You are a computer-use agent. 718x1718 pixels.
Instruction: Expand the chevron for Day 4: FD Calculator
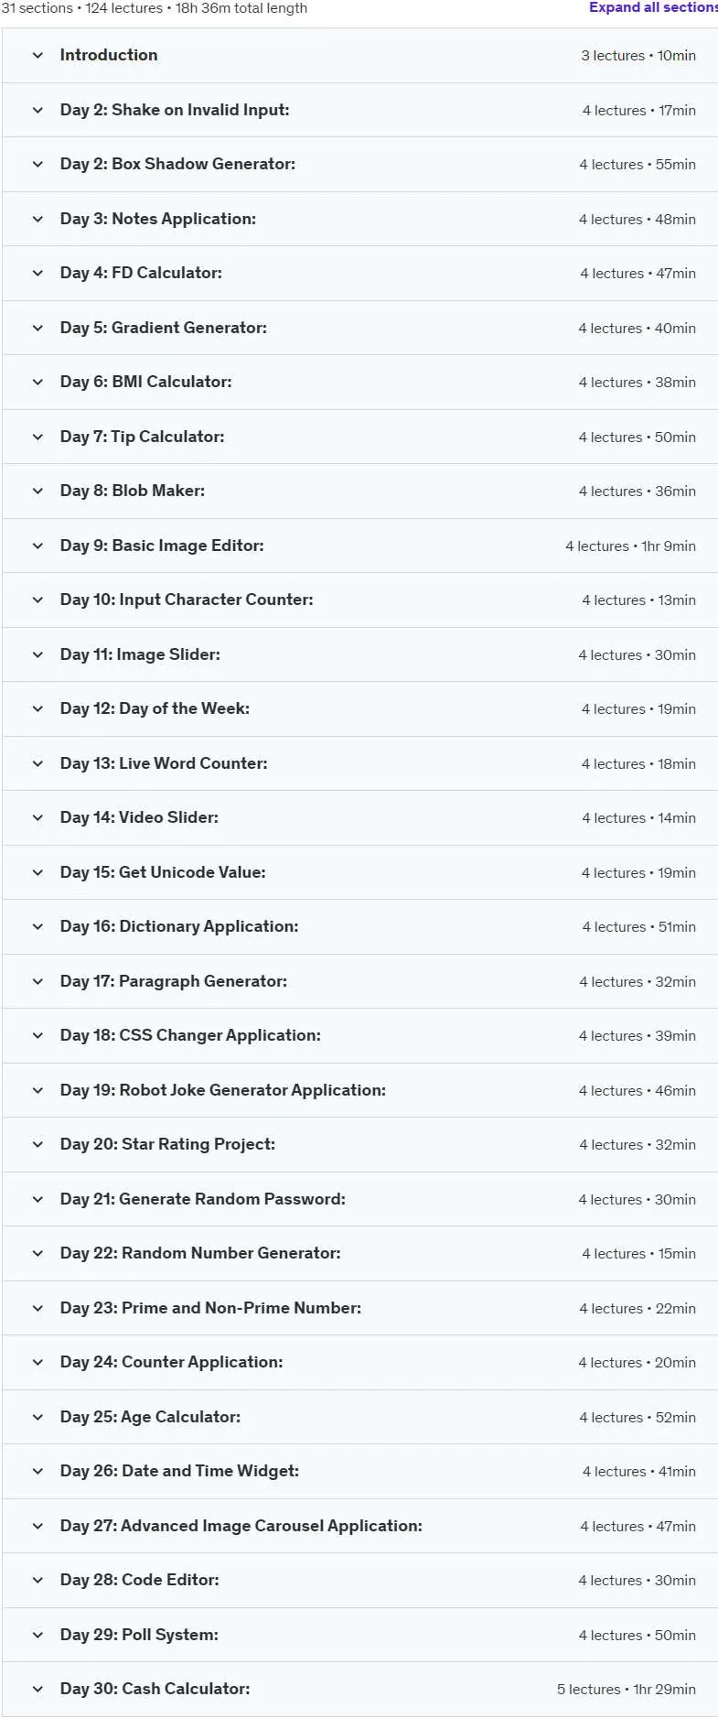tap(38, 273)
